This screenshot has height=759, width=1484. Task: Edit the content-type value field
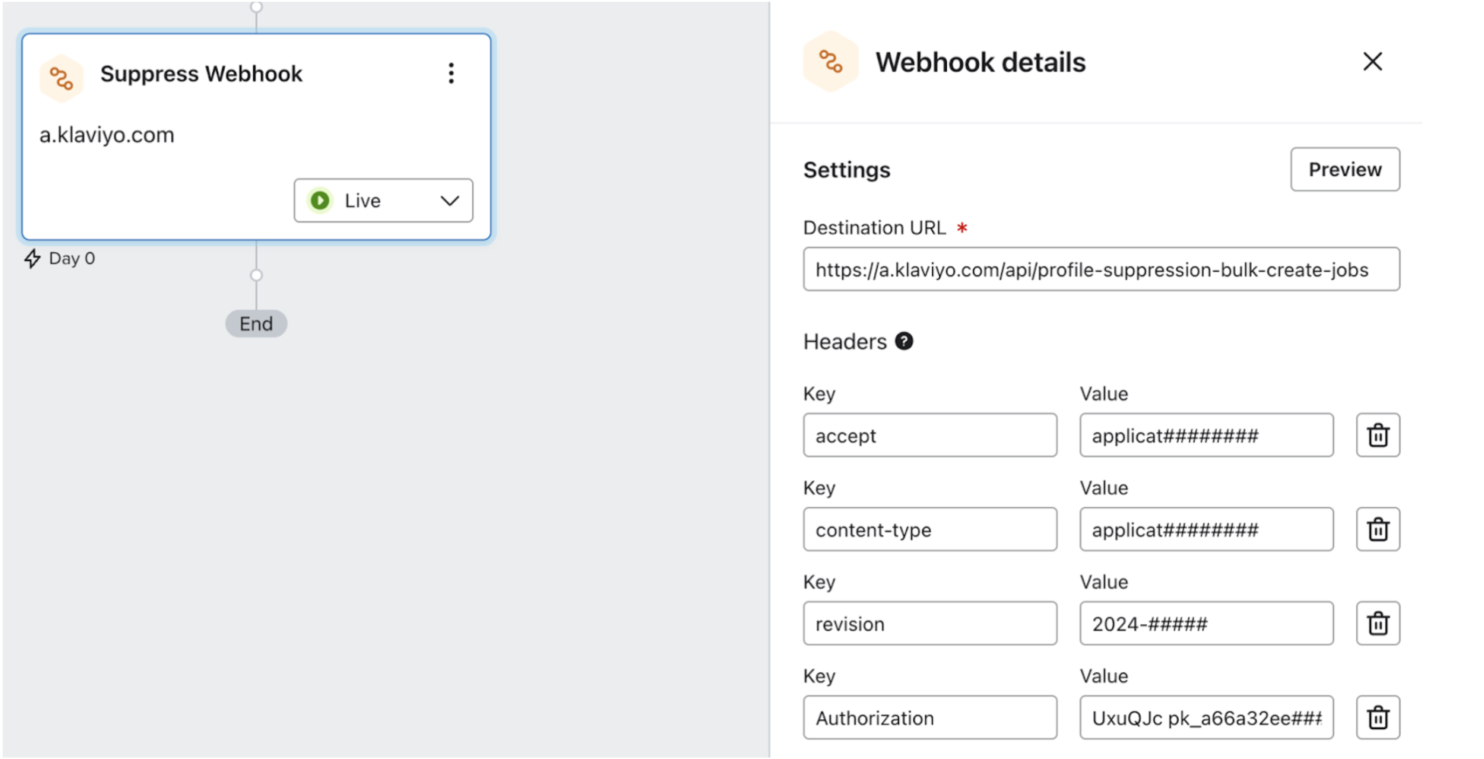coord(1206,529)
